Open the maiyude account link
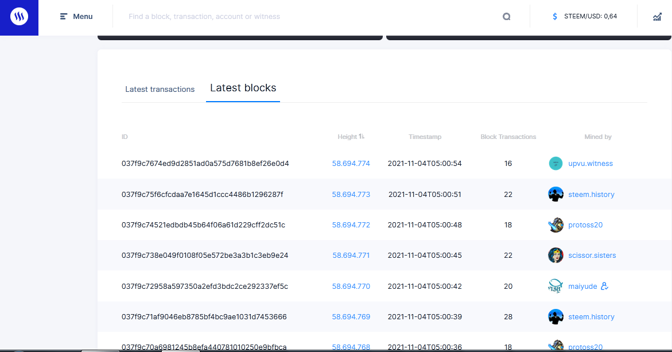The height and width of the screenshot is (352, 672). click(582, 286)
